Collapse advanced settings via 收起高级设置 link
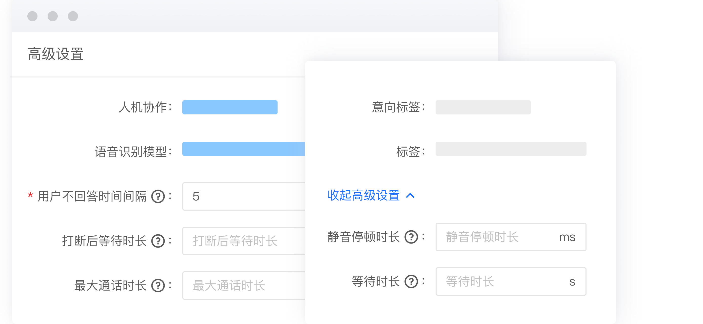Viewport: 703px width, 324px height. pos(363,196)
